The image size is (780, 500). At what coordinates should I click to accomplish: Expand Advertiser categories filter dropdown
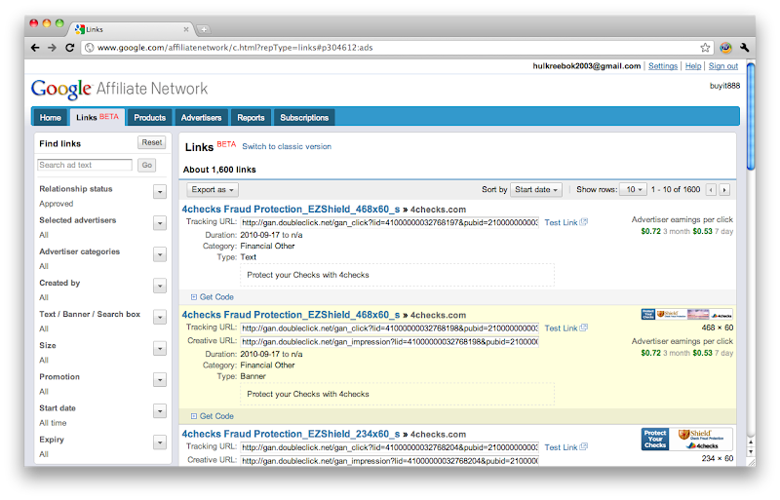[x=160, y=254]
